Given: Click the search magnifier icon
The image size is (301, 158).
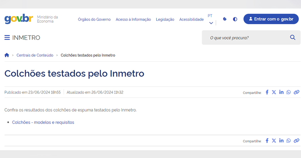Looking at the screenshot, I should (x=293, y=37).
